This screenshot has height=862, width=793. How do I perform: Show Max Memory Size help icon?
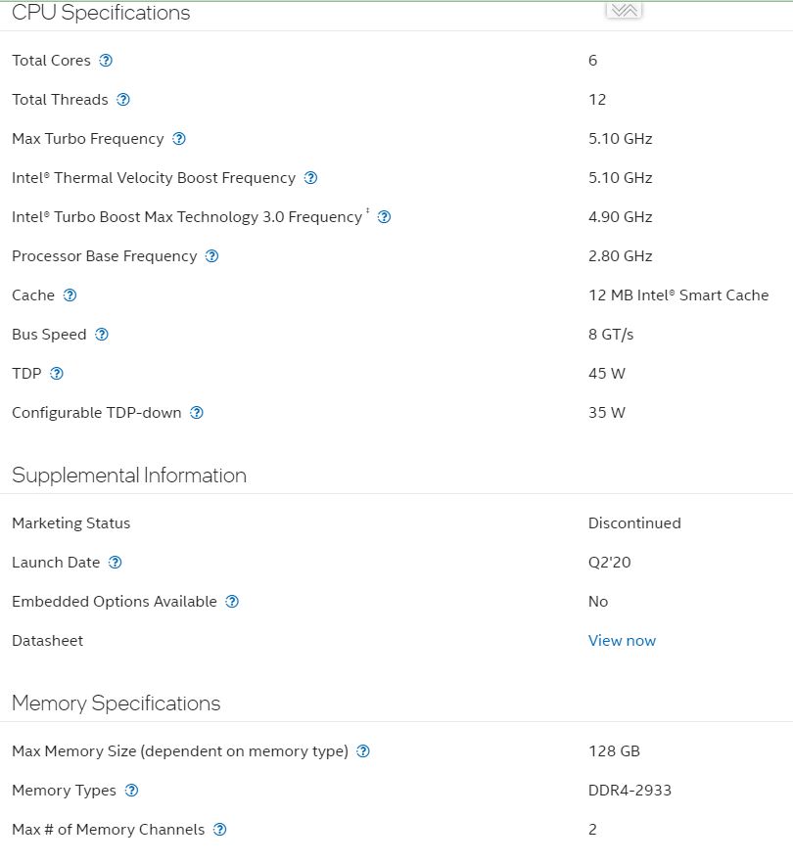point(363,751)
